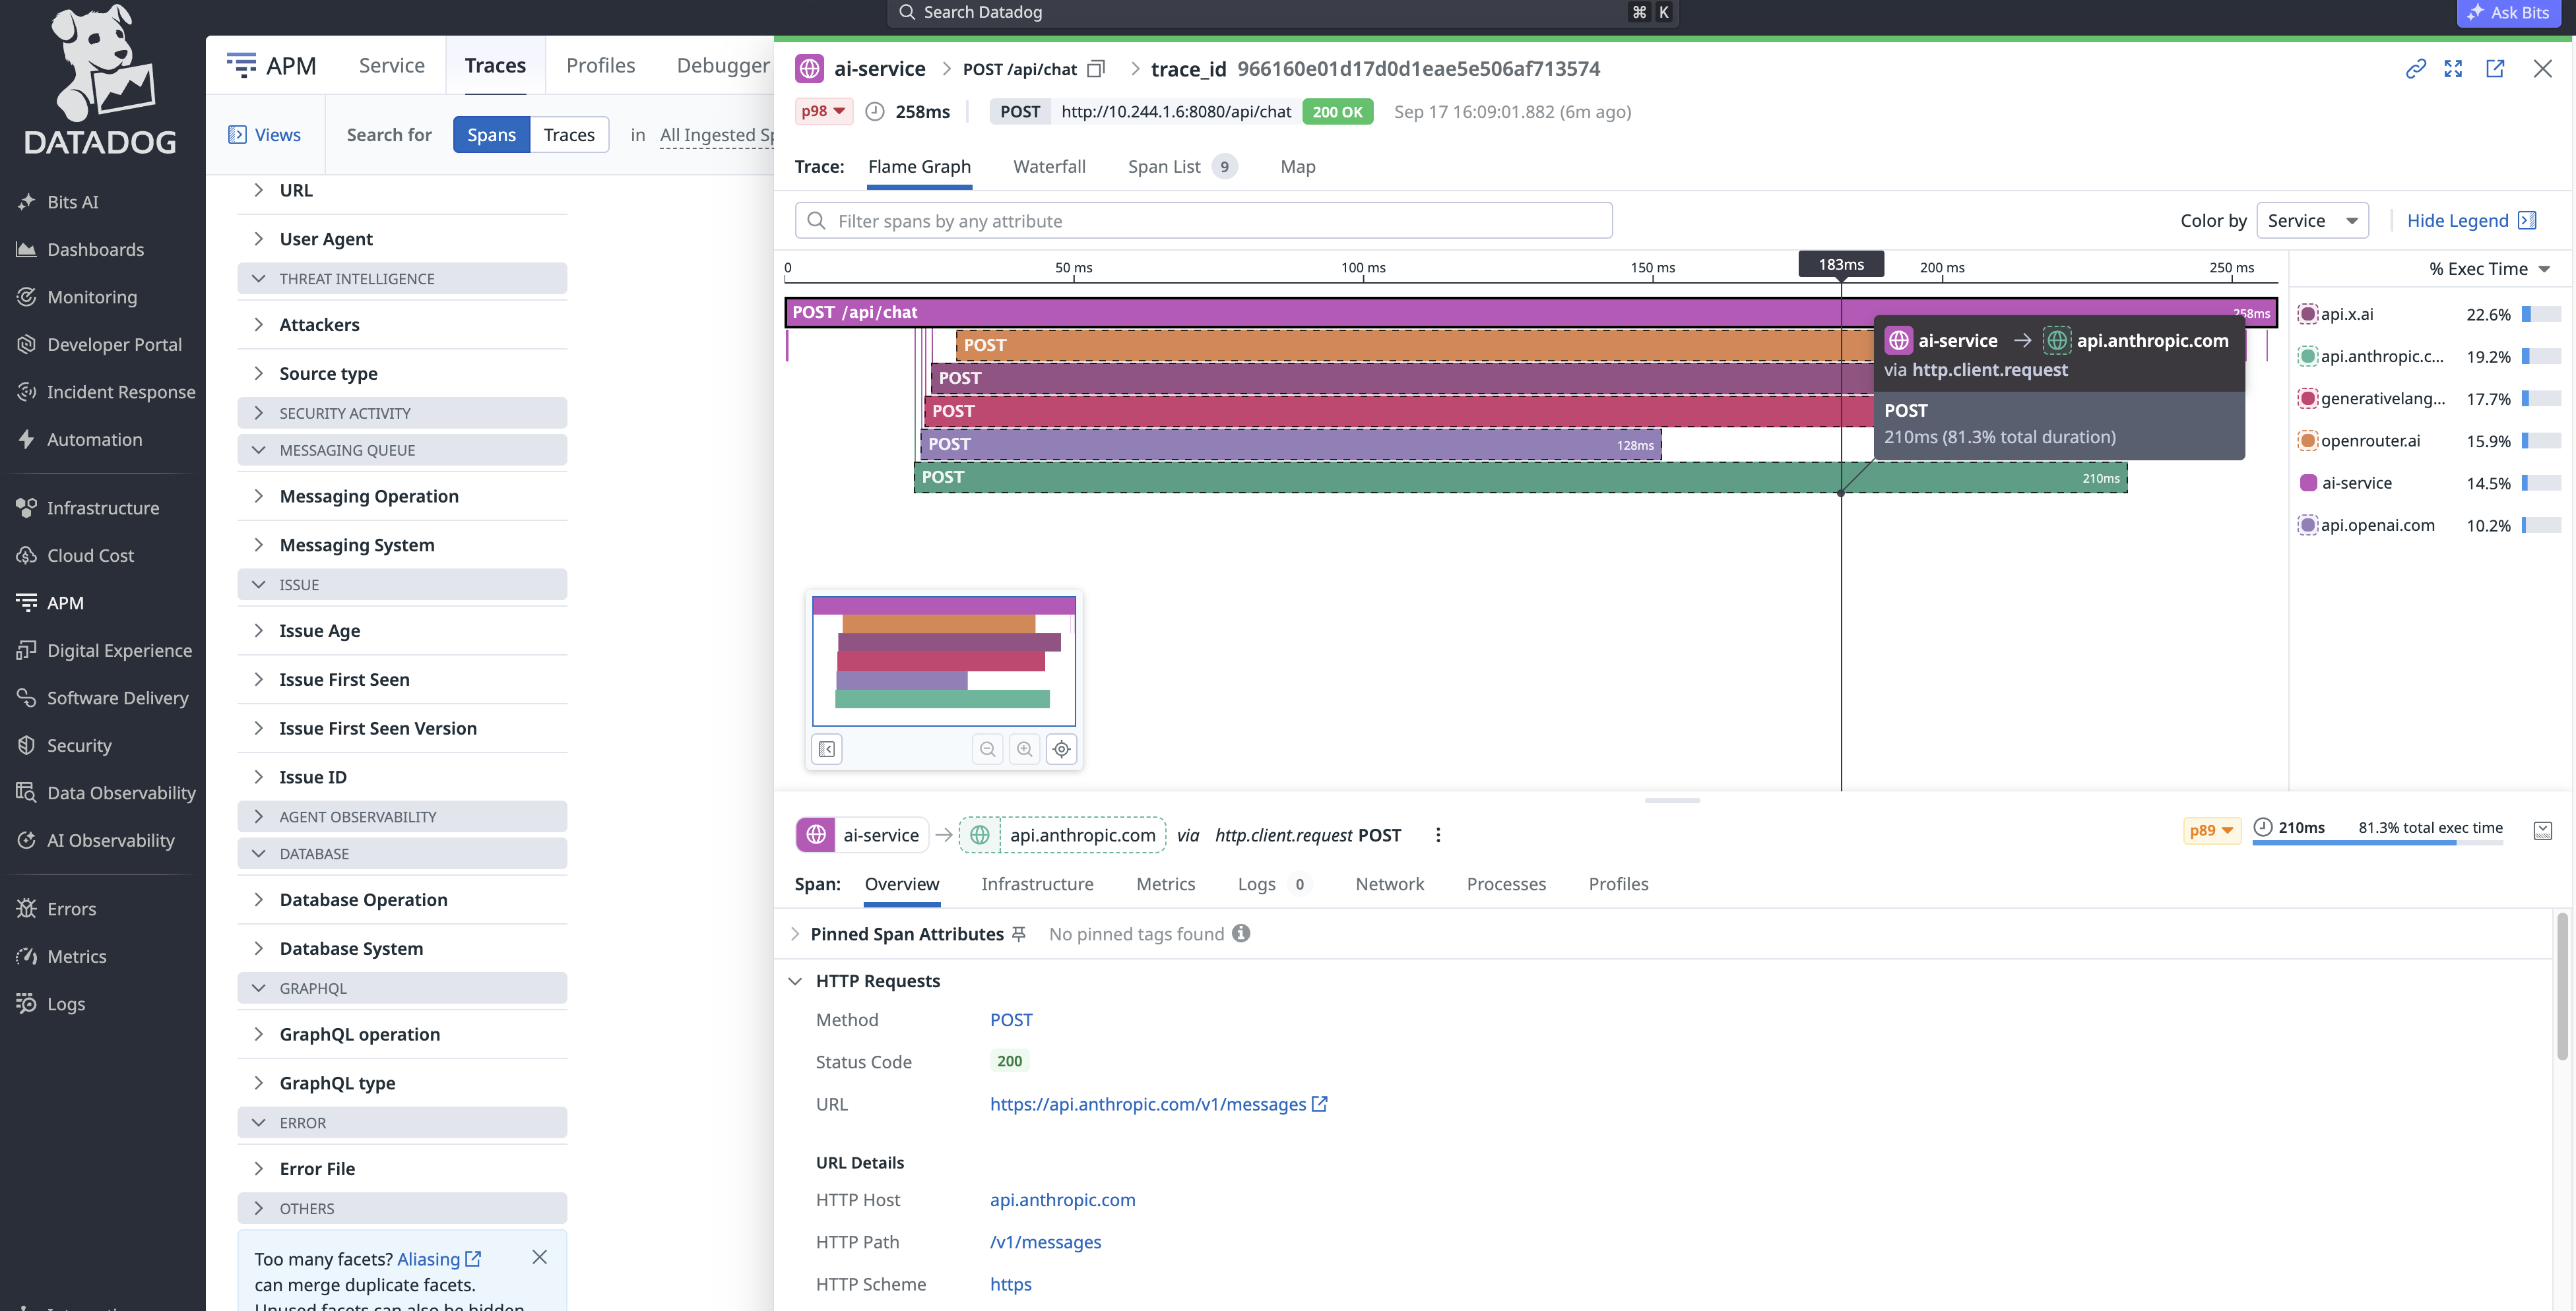The image size is (2576, 1311).
Task: Click the Ask Bits button
Action: click(2509, 13)
